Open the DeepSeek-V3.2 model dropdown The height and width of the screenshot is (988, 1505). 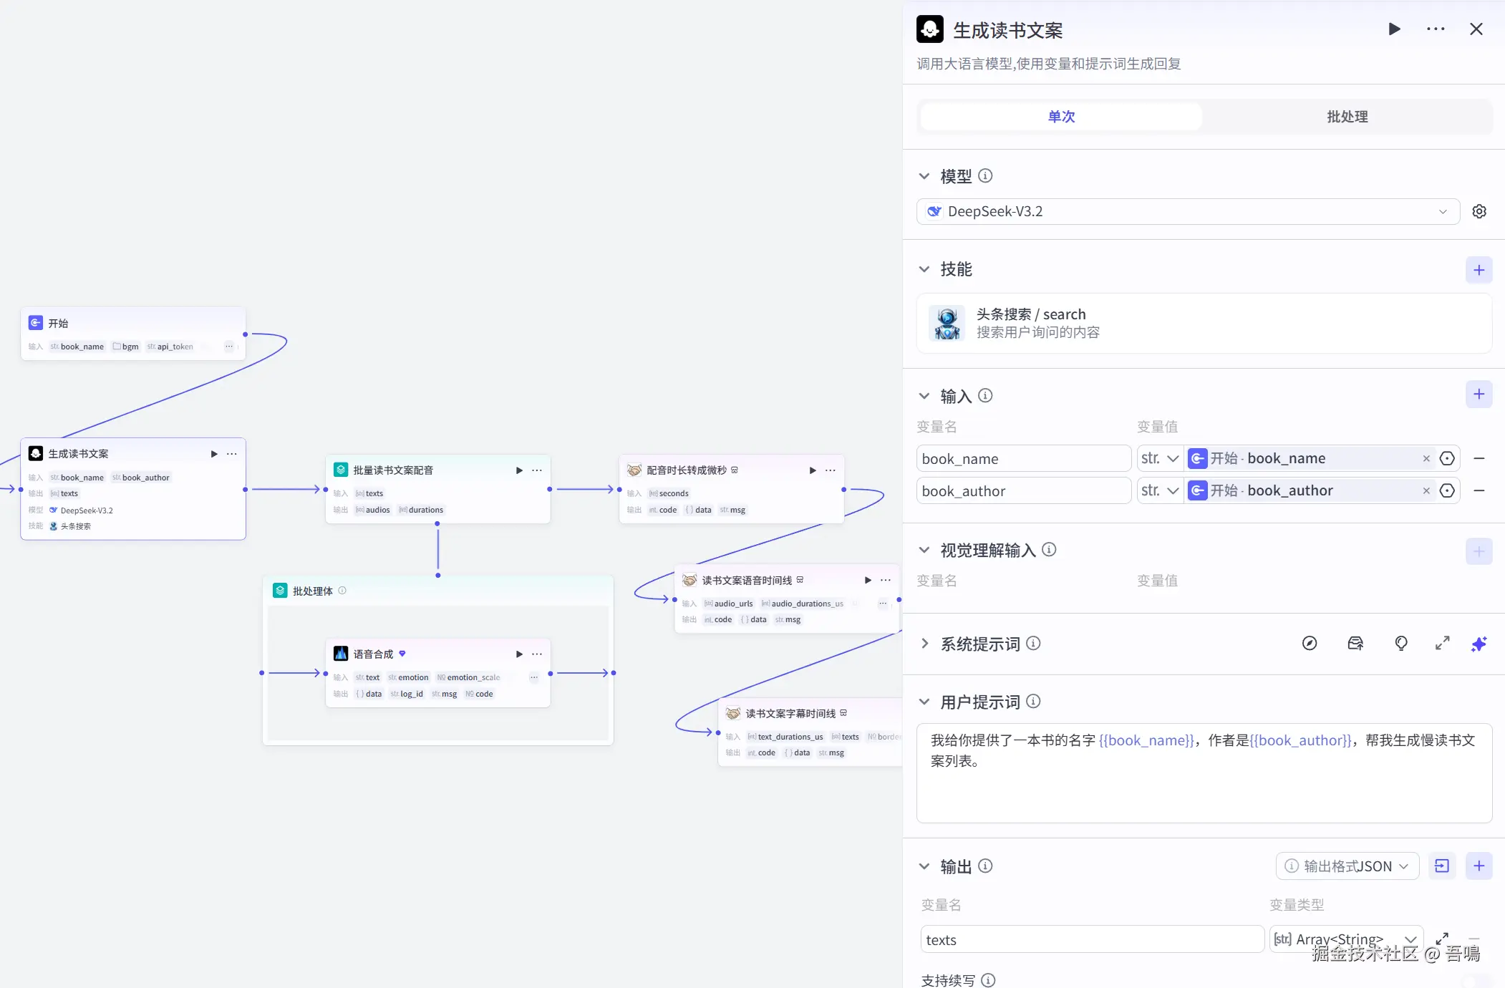click(1188, 211)
